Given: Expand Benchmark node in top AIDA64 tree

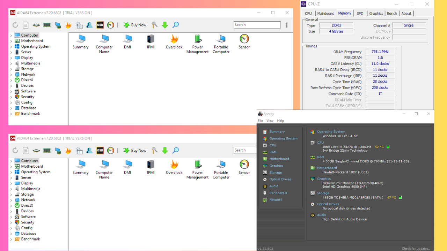Looking at the screenshot, I should tap(11, 114).
